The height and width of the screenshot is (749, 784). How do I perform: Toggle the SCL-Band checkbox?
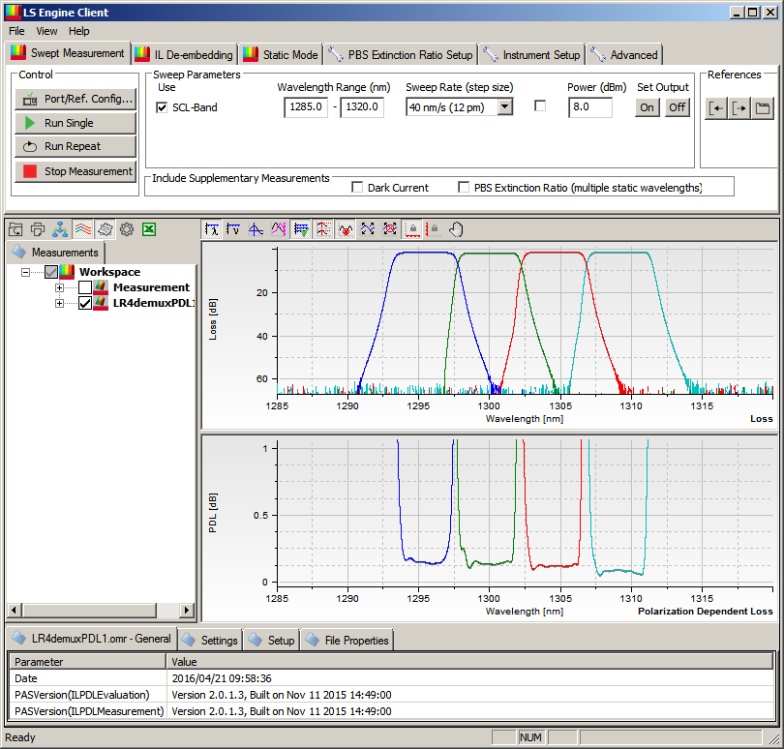coord(162,107)
